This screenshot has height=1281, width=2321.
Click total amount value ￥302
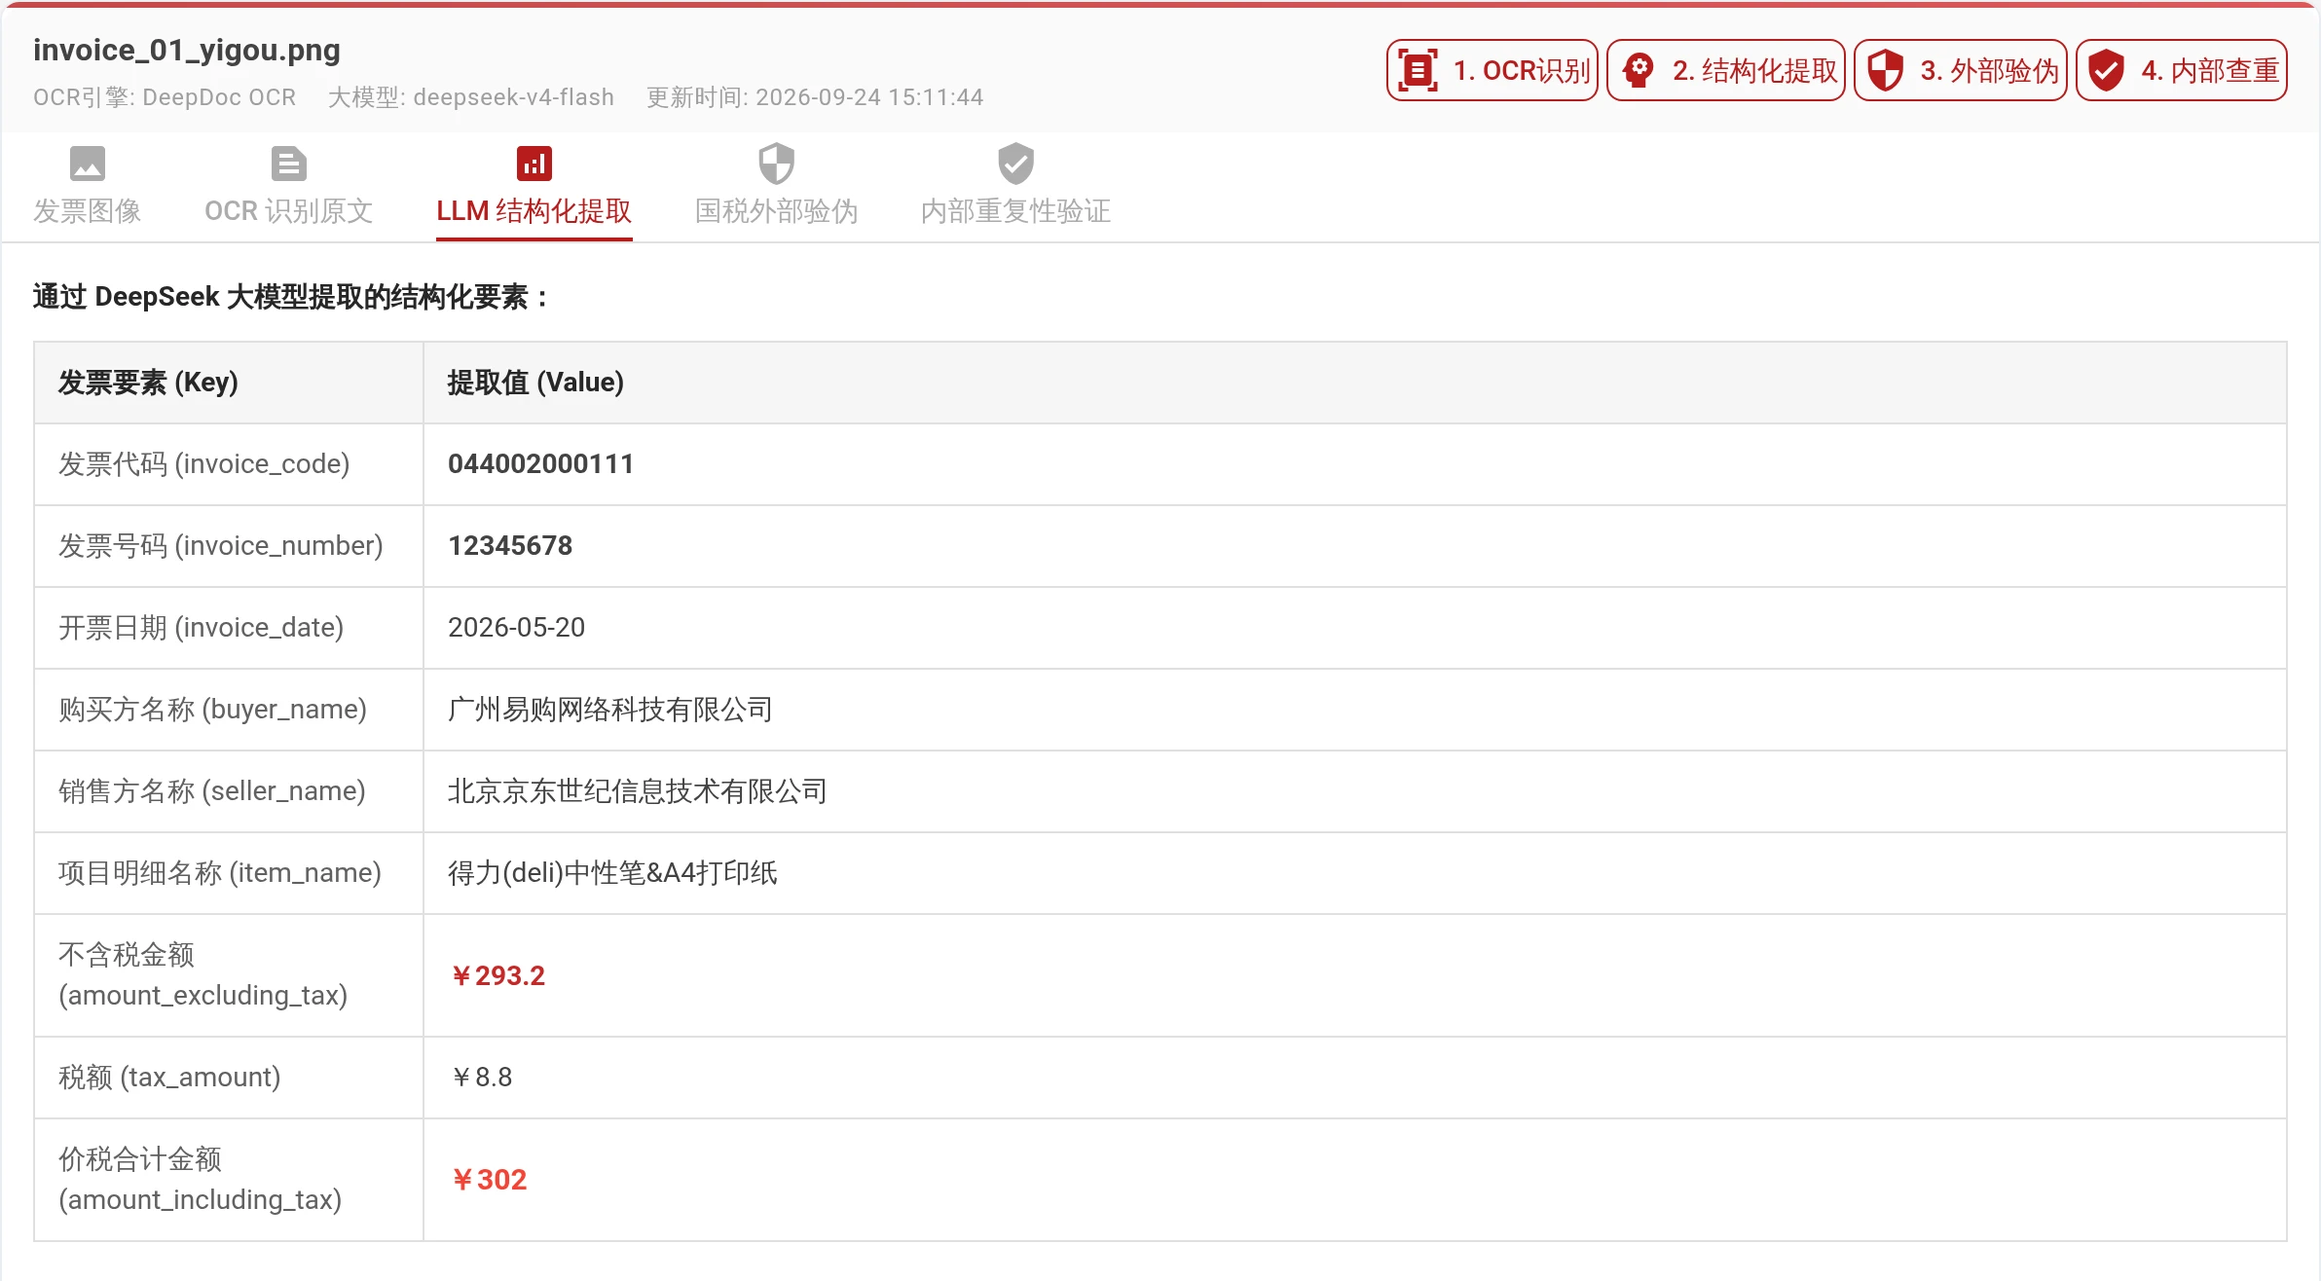click(x=490, y=1180)
